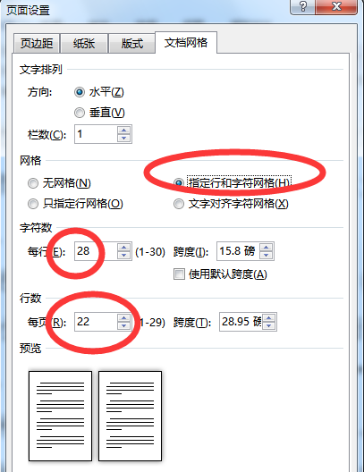Switch to 页边距 tab
364x472 pixels.
click(x=37, y=43)
